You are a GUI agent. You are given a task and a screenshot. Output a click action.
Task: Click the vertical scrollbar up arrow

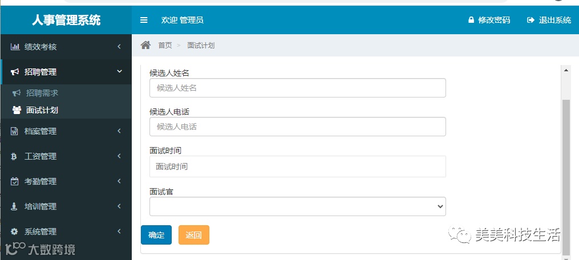(566, 70)
